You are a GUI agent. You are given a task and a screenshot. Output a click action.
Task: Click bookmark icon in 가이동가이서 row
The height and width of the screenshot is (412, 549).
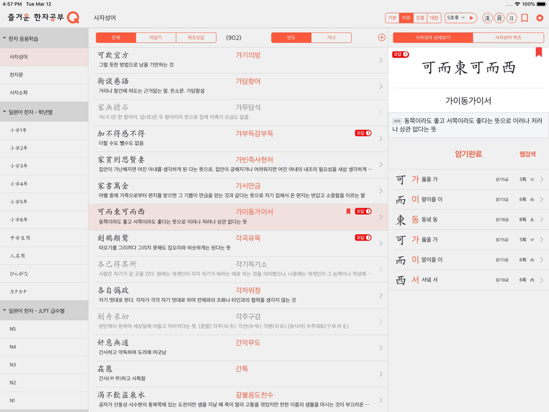[348, 211]
